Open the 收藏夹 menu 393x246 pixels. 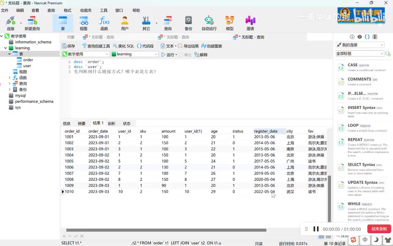86,10
